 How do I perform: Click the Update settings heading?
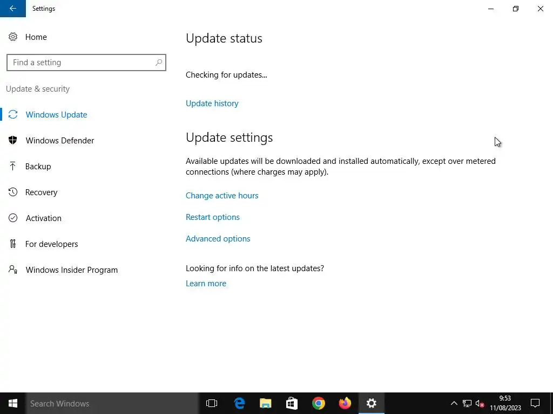229,137
